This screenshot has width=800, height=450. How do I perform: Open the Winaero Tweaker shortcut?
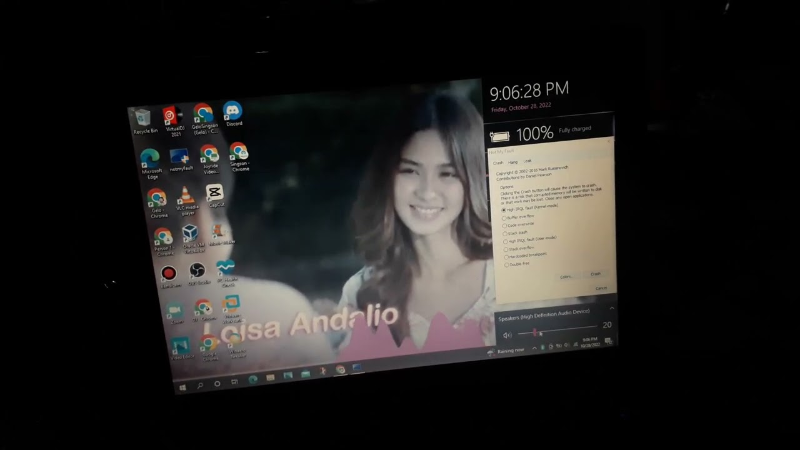click(x=237, y=345)
